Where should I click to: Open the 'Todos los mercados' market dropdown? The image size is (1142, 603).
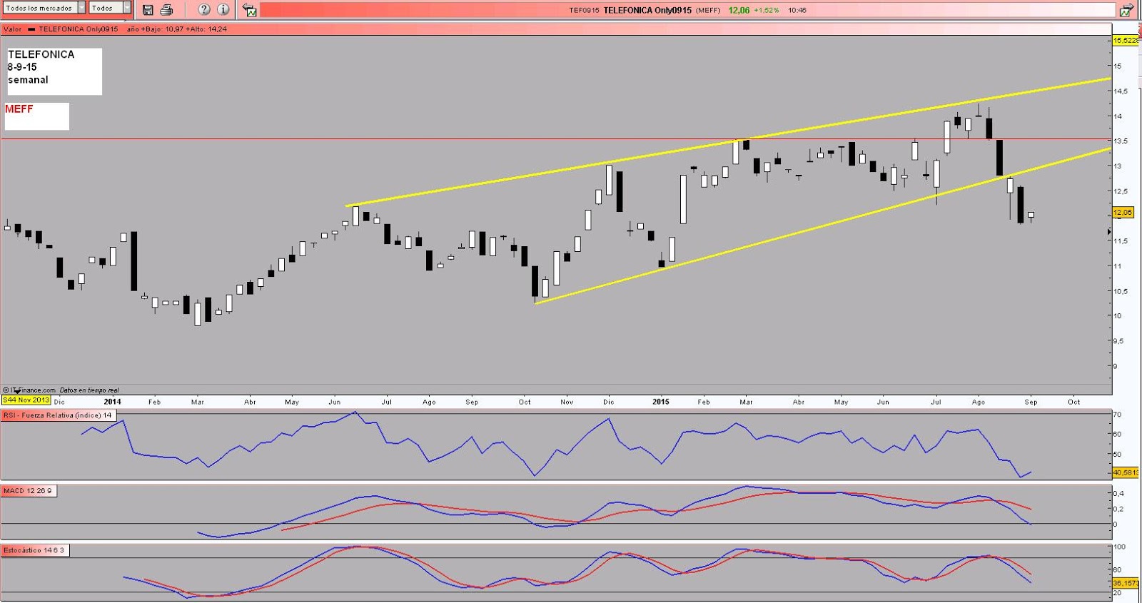click(x=44, y=8)
